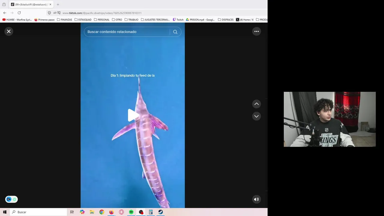Toggle the green power button on floating widget
Screen dimensions: 384x216
pos(14,199)
